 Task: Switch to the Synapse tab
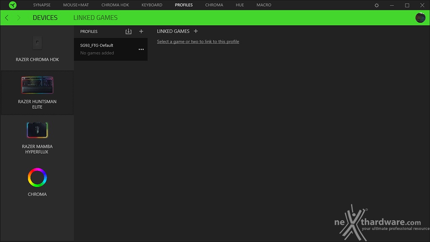(x=42, y=5)
